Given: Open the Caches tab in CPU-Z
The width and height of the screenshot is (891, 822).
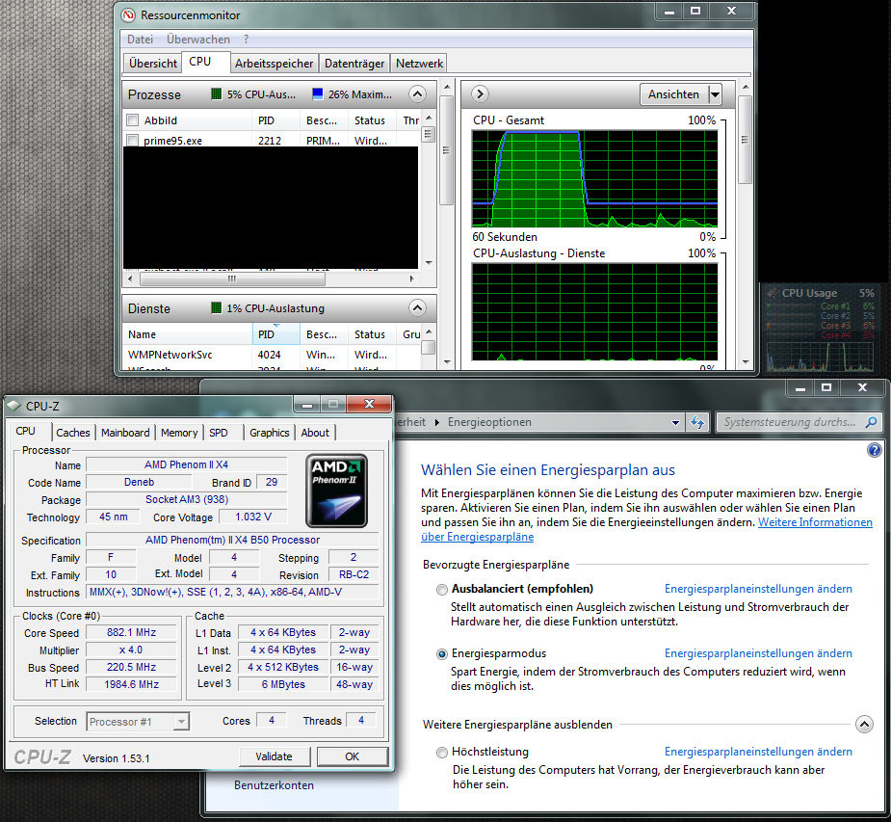Looking at the screenshot, I should [73, 433].
